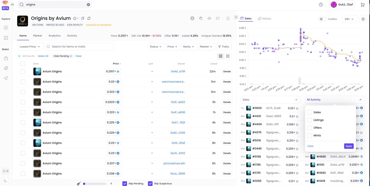The image size is (370, 186).
Task: Click the sweep quantity field showing 0
Action: pos(111,183)
